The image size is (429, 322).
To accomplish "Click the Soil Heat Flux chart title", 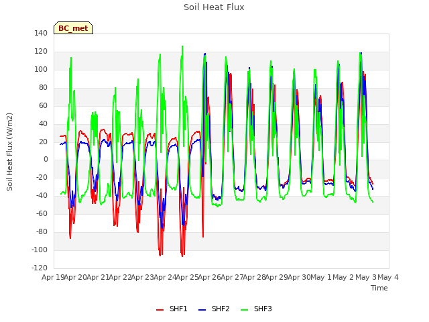I will (214, 7).
